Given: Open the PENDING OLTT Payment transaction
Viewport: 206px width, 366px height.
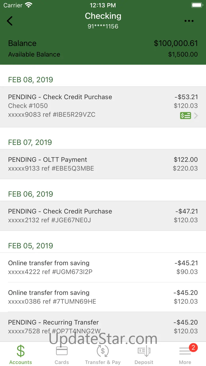Looking at the screenshot, I should pos(103,164).
